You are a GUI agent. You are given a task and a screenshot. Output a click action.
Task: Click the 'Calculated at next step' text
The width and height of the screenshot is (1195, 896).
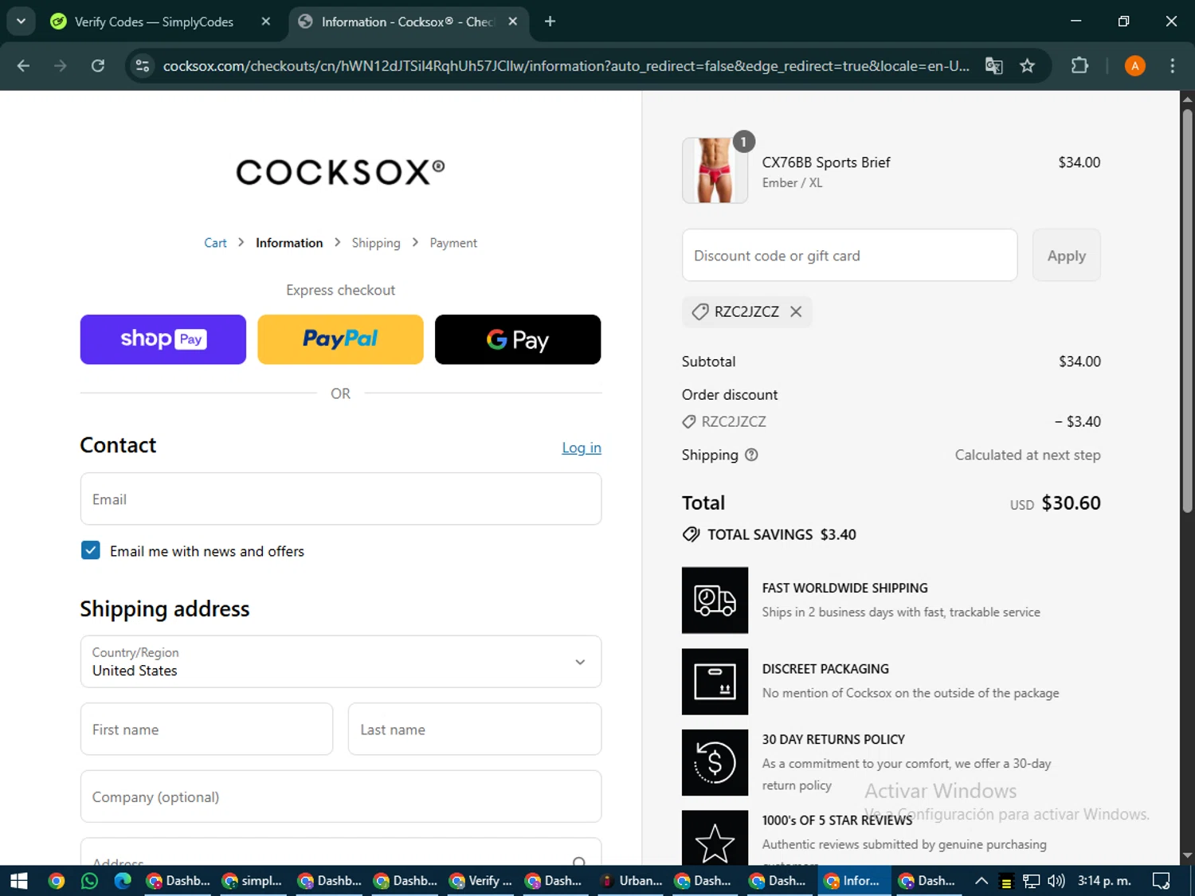tap(1028, 455)
